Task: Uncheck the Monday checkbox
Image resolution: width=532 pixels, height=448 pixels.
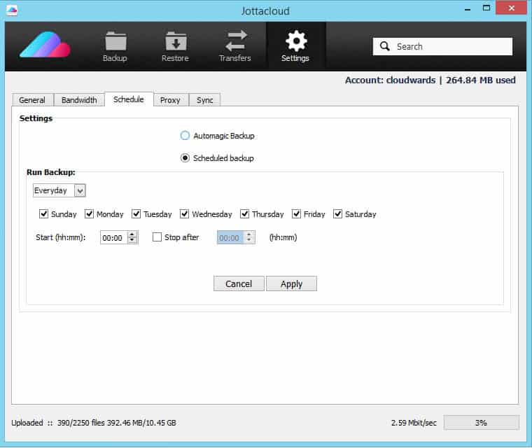Action: coord(89,214)
